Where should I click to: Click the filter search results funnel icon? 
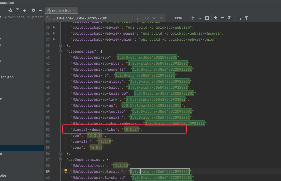[246, 18]
